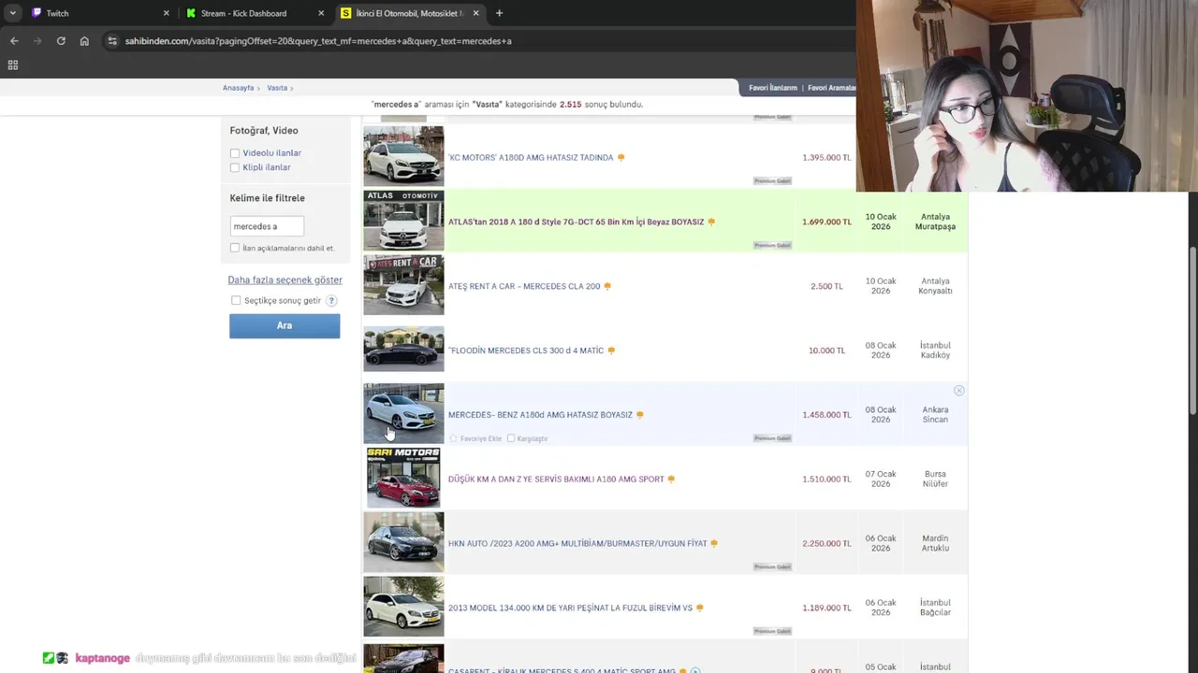
Task: Open 2013 MODEL 134.000 KM DE YARI PEŞİNAT listing
Action: pos(570,609)
